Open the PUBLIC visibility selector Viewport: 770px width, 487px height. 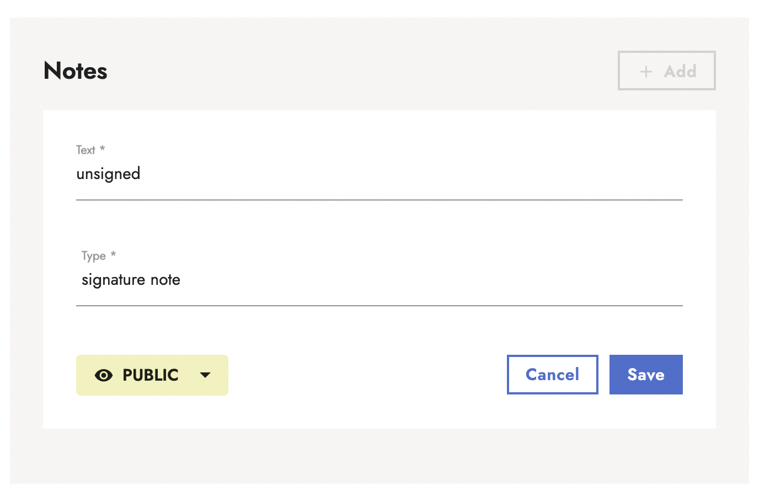[152, 375]
